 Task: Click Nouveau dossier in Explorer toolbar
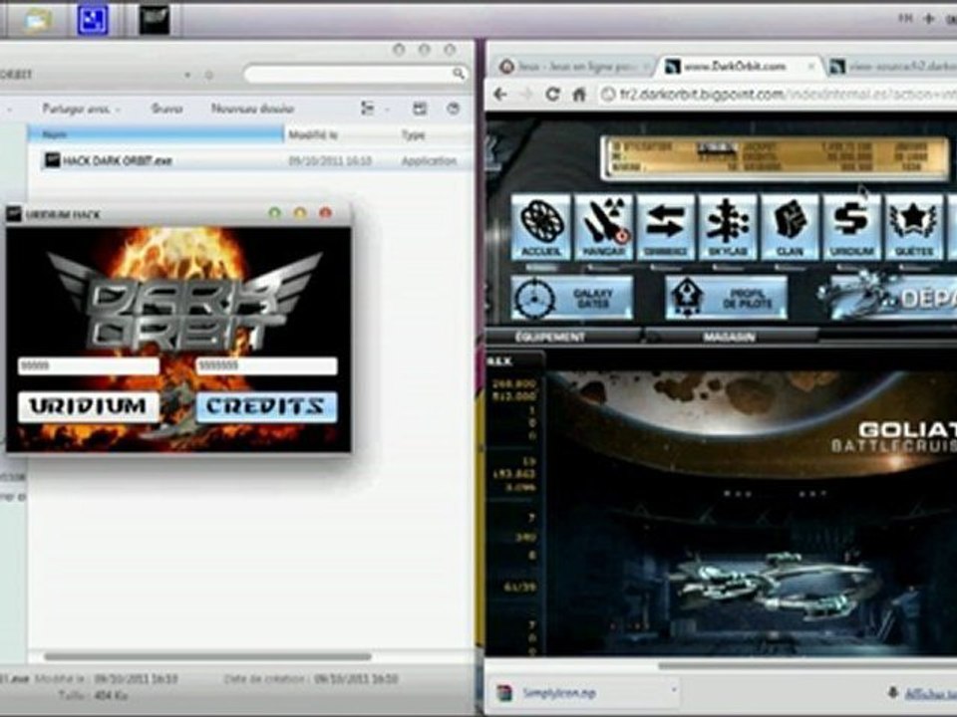(x=252, y=109)
